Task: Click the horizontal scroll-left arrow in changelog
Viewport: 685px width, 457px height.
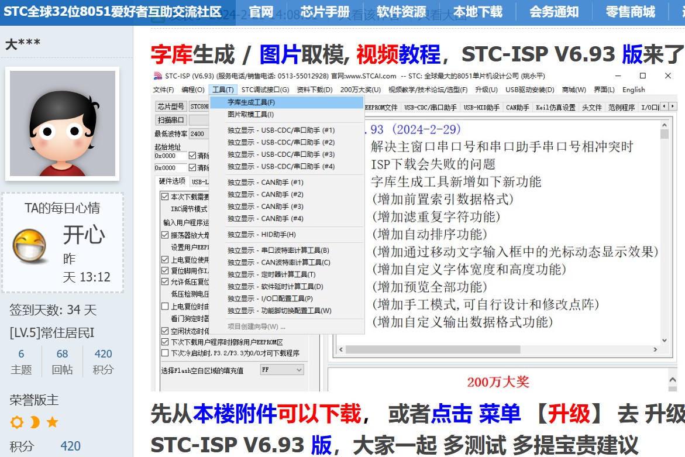Action: (x=341, y=349)
